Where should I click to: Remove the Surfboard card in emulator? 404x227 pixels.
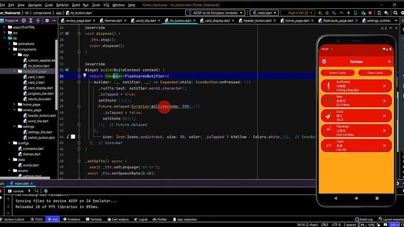384,86
